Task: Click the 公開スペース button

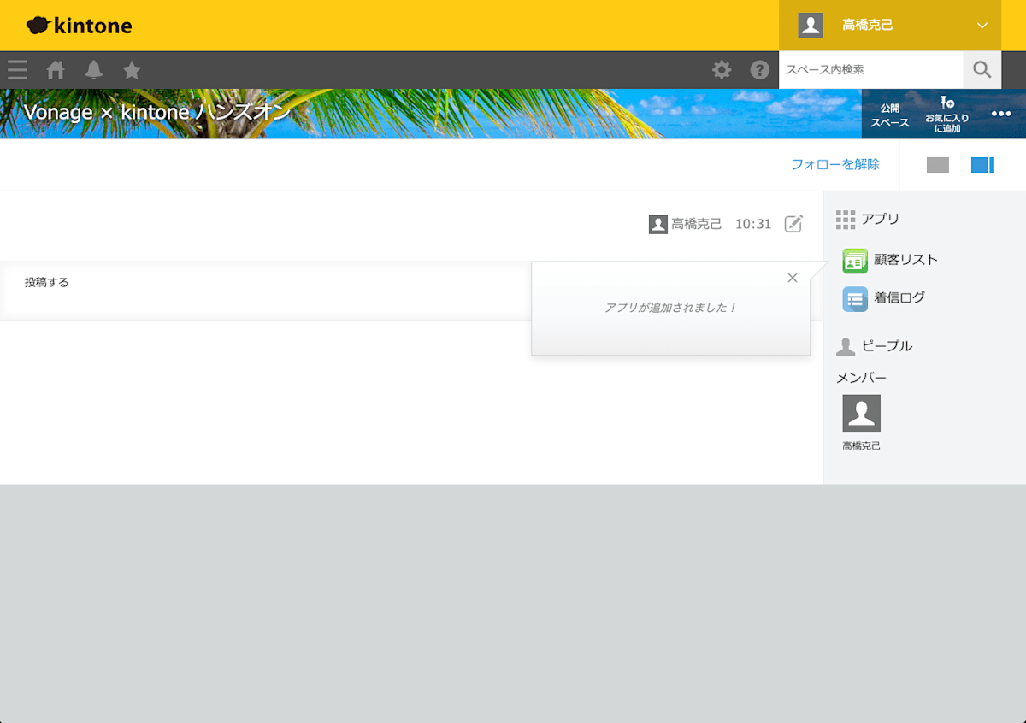Action: [890, 115]
